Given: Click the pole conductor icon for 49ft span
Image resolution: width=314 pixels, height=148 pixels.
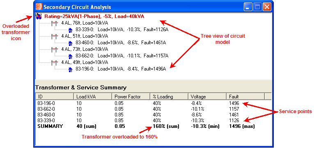Looking at the screenshot, I should coord(55,62).
